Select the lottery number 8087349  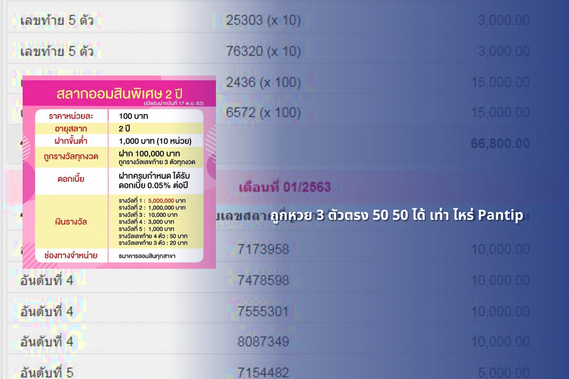(x=263, y=342)
